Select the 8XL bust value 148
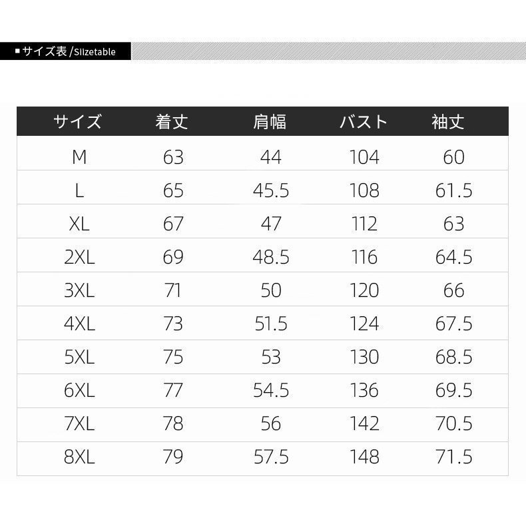The width and height of the screenshot is (526, 526). (364, 457)
